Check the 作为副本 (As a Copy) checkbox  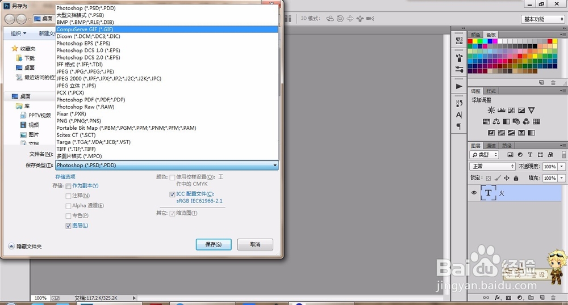point(68,186)
